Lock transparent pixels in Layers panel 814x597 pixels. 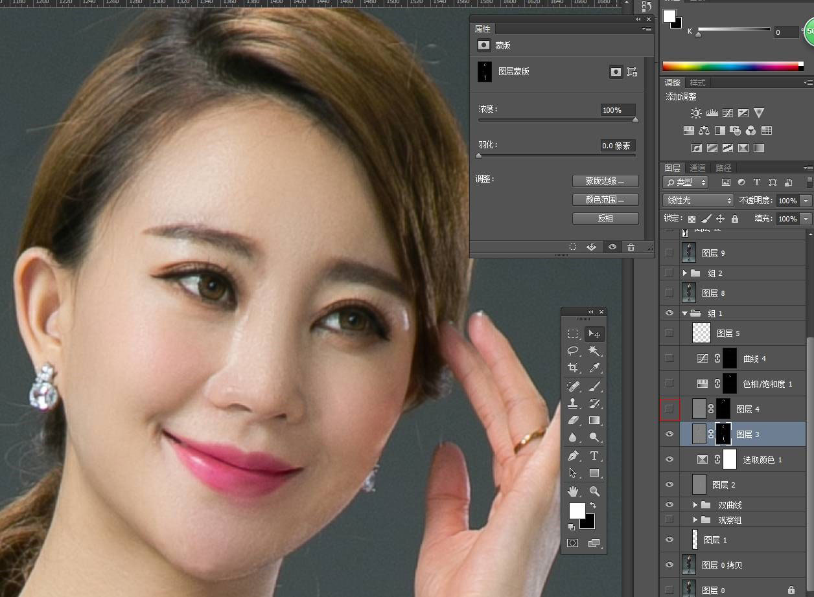(692, 219)
